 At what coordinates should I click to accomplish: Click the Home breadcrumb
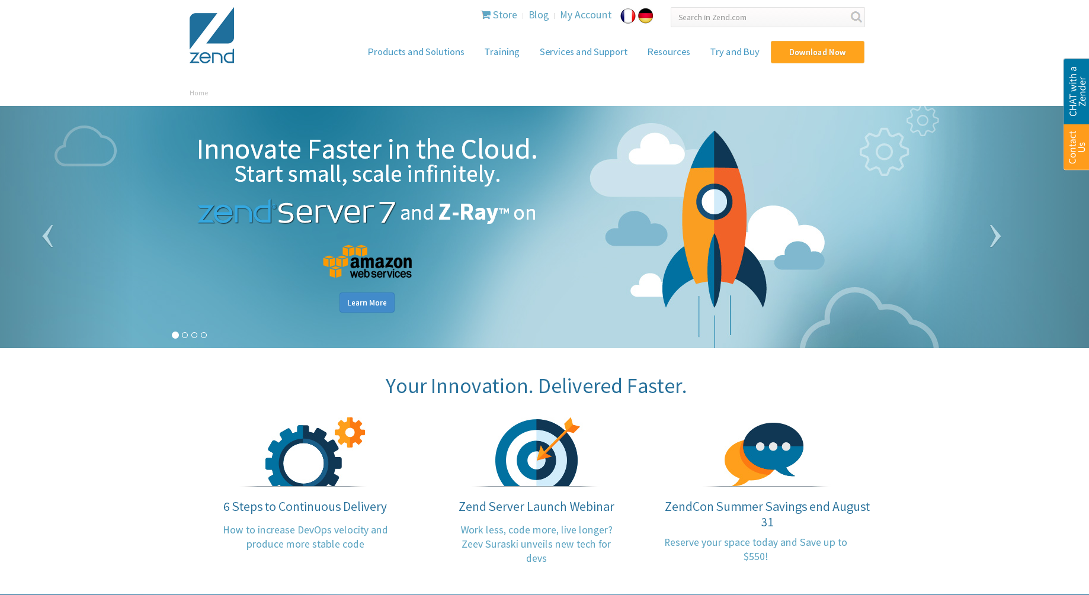(x=199, y=93)
